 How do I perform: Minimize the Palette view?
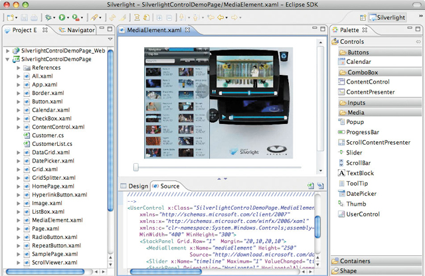[410, 28]
